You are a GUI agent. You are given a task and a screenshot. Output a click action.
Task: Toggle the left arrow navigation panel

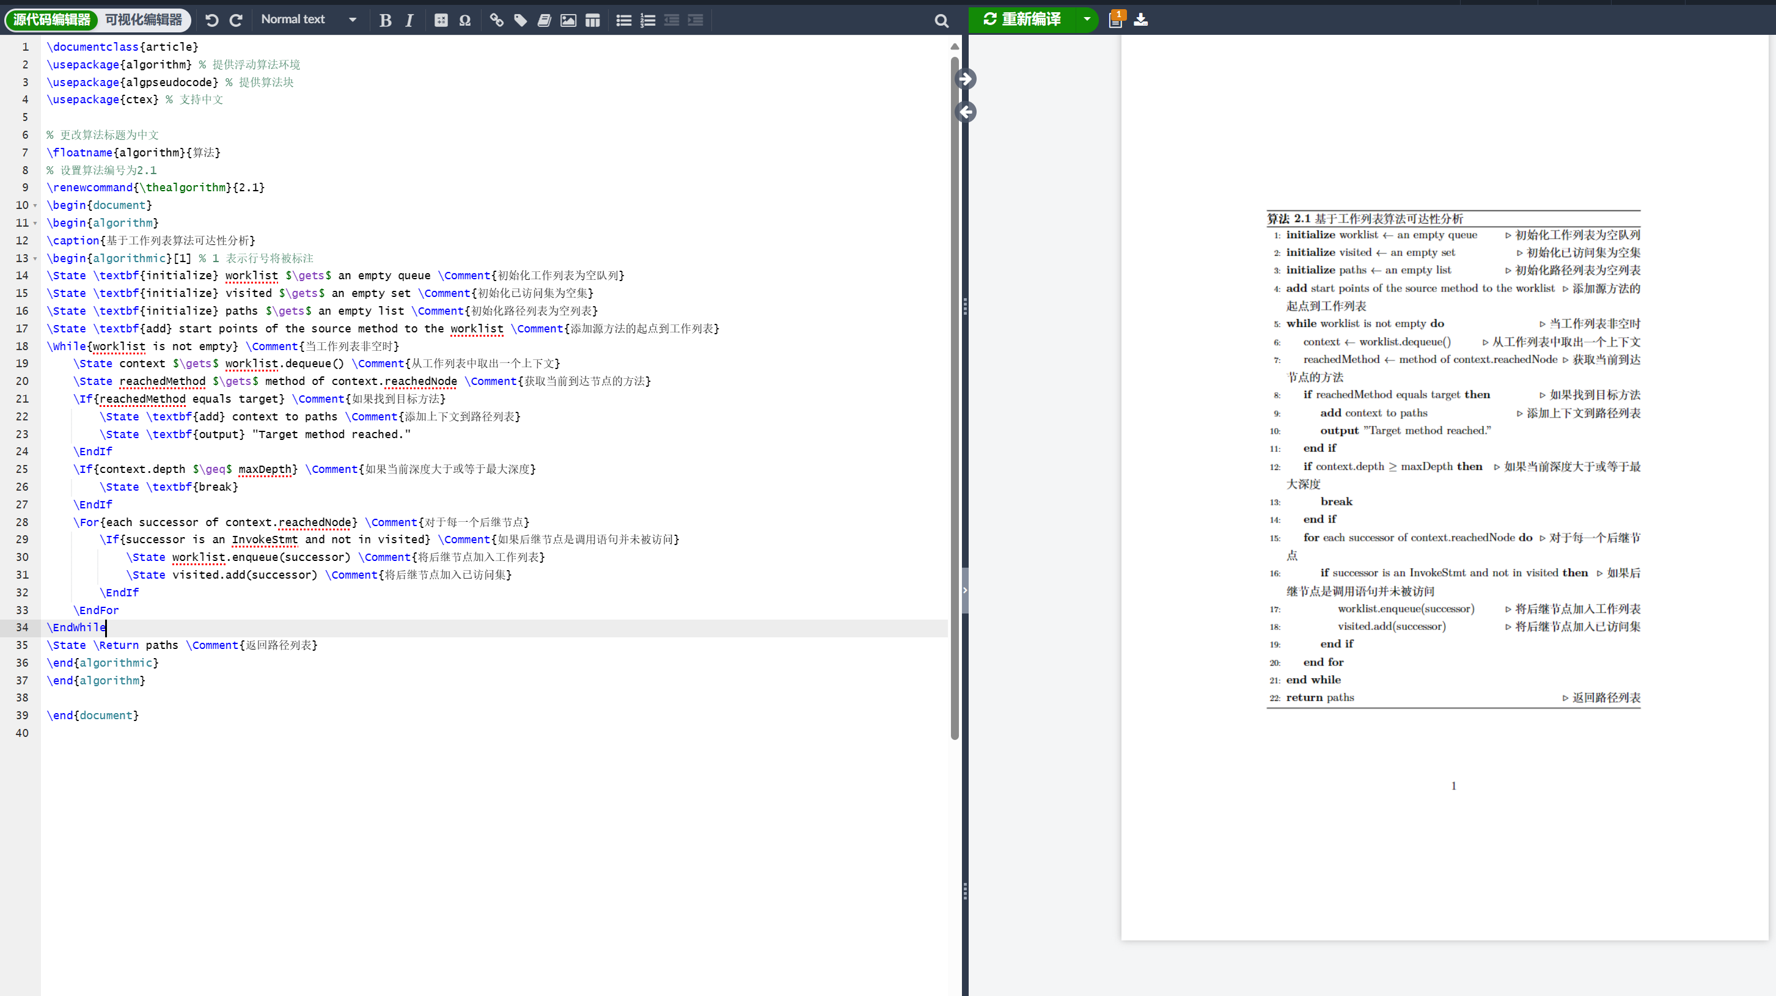(965, 111)
